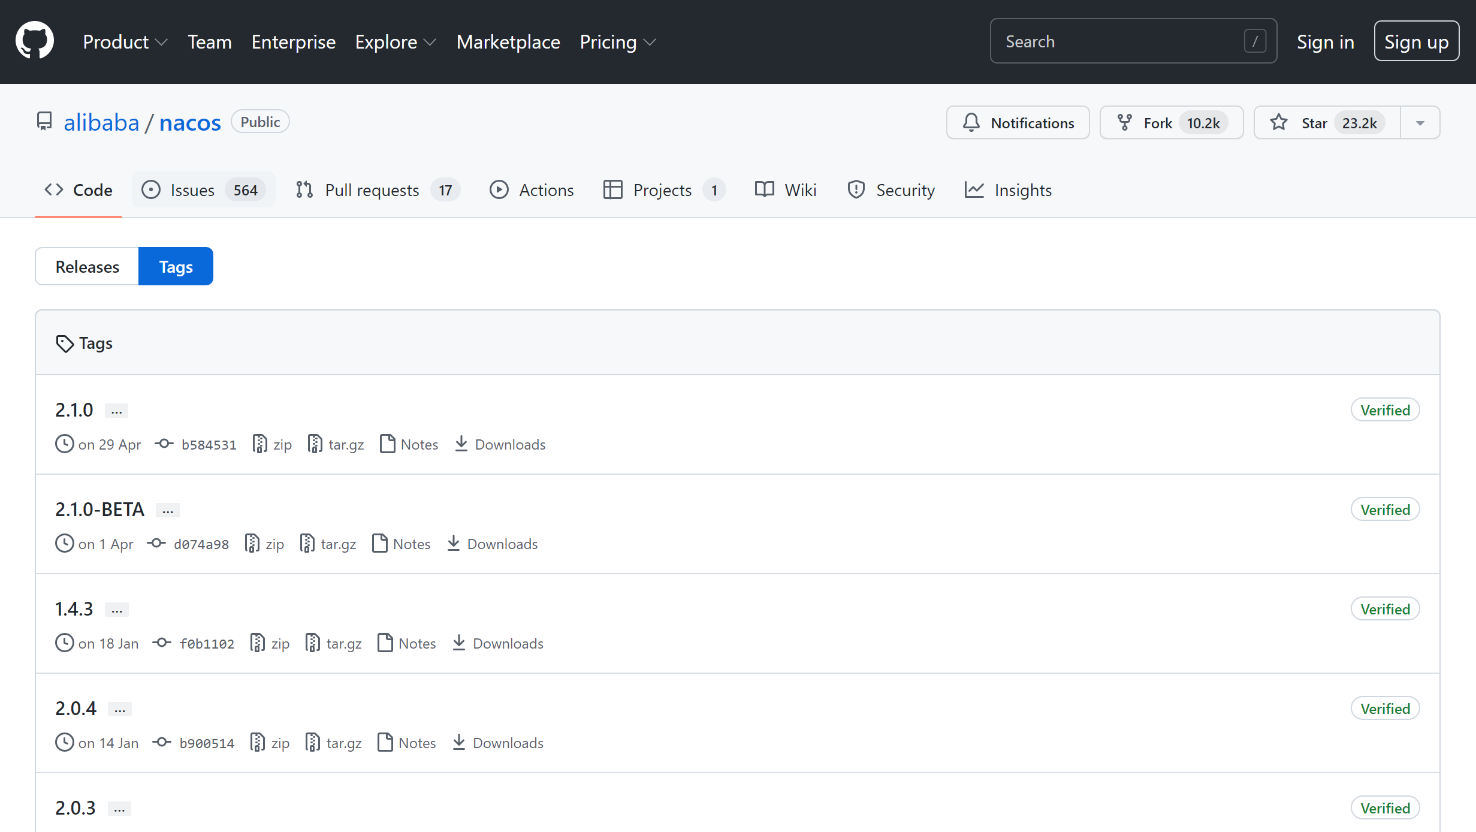Open the 2.1.0-BETA tag link
This screenshot has width=1476, height=832.
pyautogui.click(x=100, y=510)
